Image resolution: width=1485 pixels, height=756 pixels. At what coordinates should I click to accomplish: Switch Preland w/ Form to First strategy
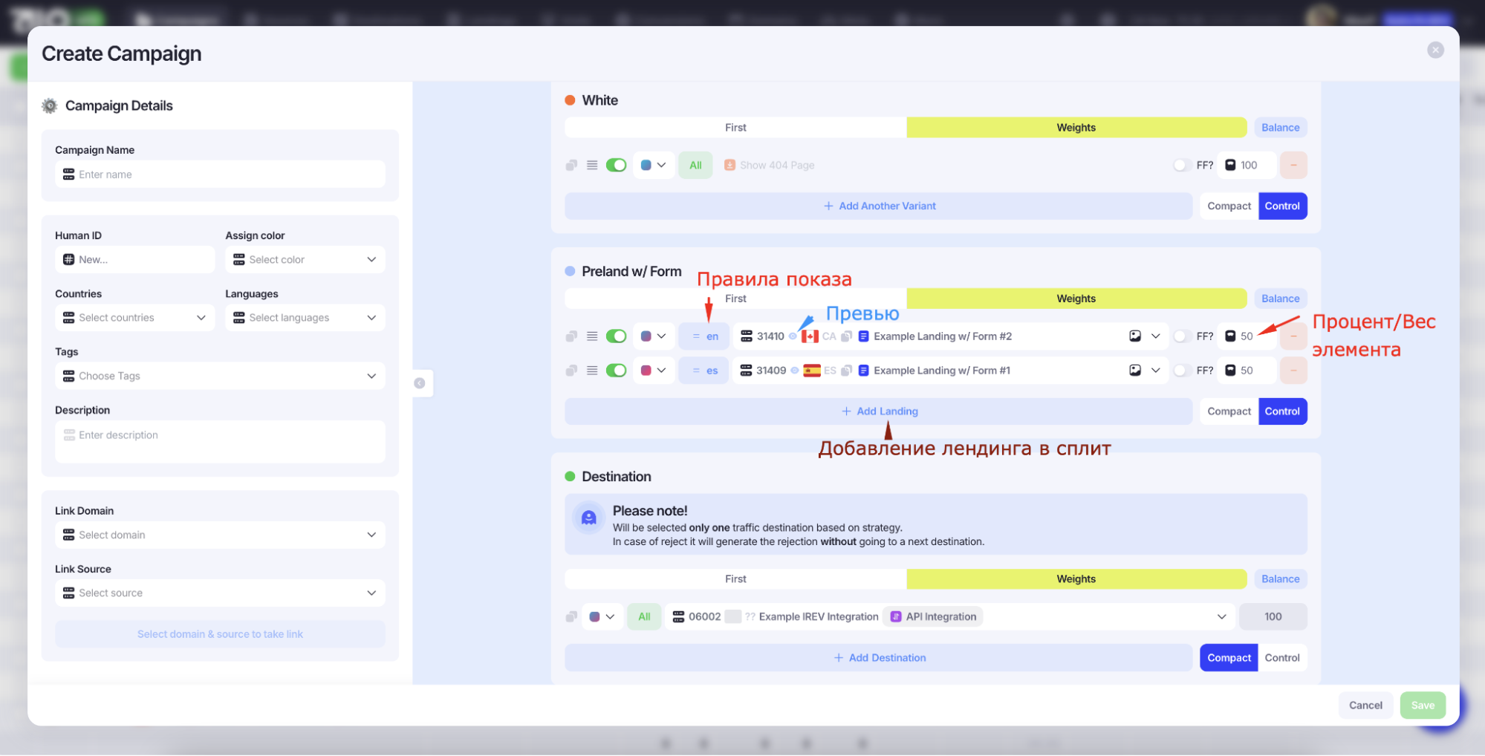click(x=735, y=299)
